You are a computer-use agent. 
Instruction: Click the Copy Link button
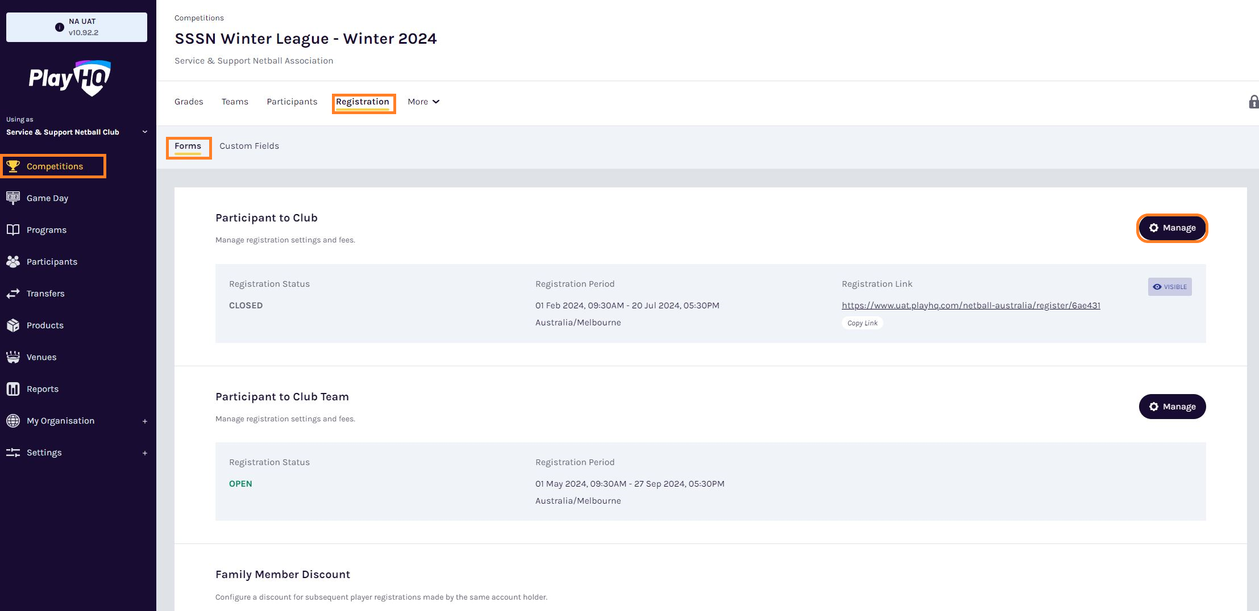click(x=862, y=323)
